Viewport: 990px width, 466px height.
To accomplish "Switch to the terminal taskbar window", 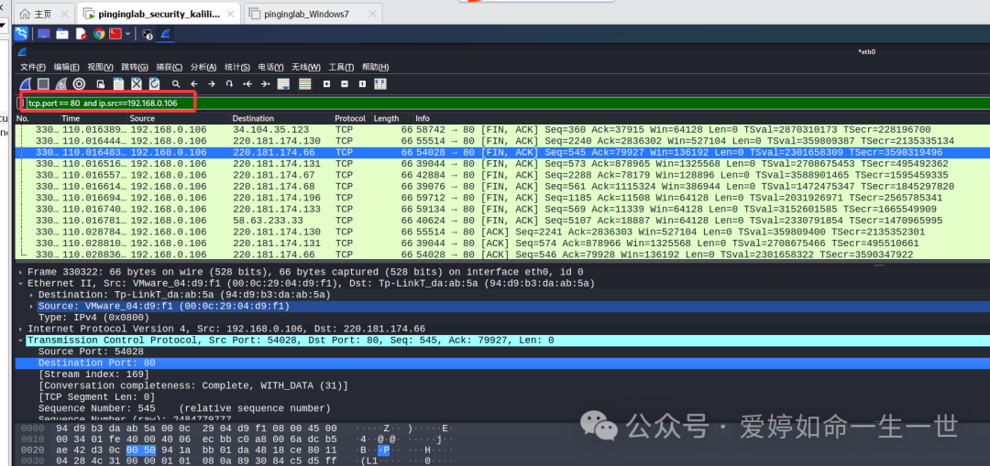I will 148,34.
